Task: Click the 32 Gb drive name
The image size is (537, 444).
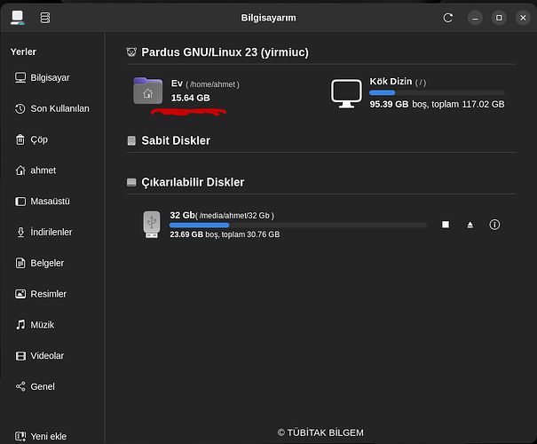Action: 182,215
